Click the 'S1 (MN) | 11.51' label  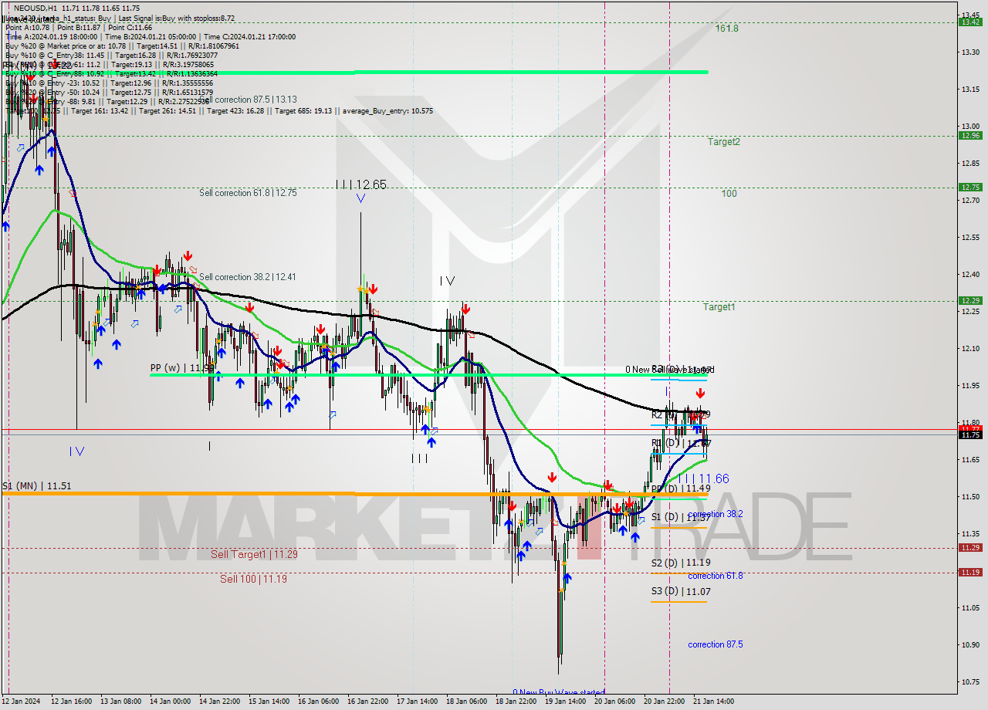[x=36, y=486]
